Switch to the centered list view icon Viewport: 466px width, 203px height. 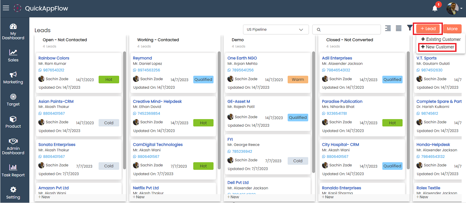[x=388, y=29]
